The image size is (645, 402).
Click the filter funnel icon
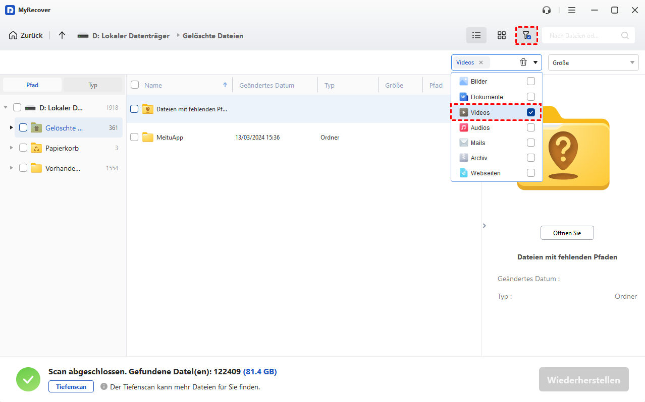click(526, 35)
